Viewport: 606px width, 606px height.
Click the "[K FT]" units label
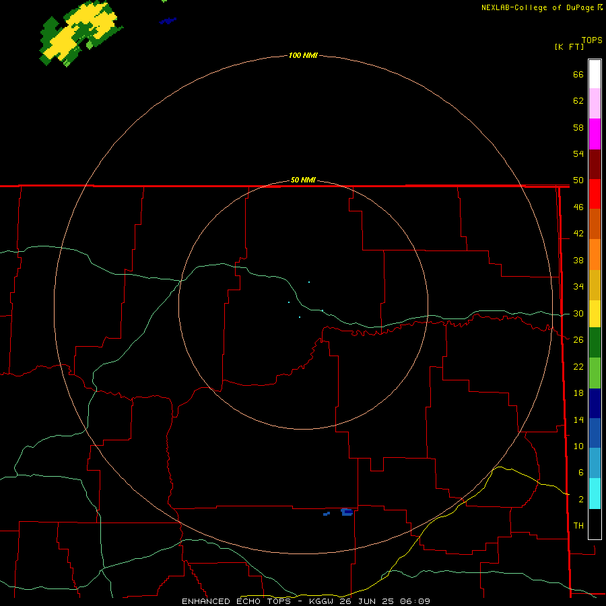coord(569,46)
